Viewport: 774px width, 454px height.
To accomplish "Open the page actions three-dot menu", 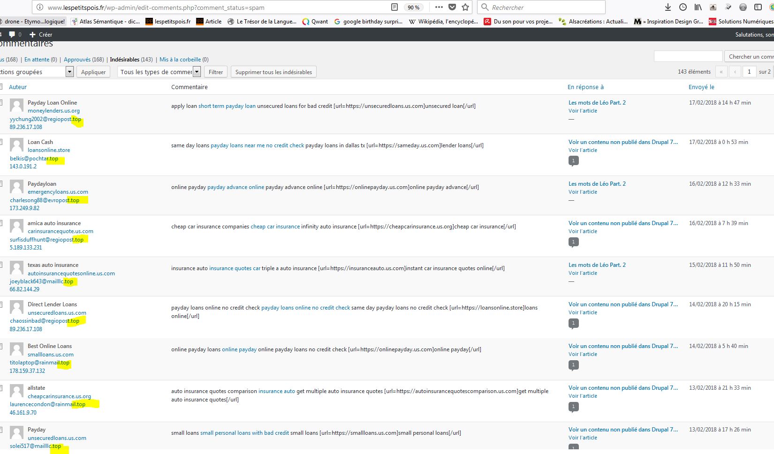I will coord(439,7).
